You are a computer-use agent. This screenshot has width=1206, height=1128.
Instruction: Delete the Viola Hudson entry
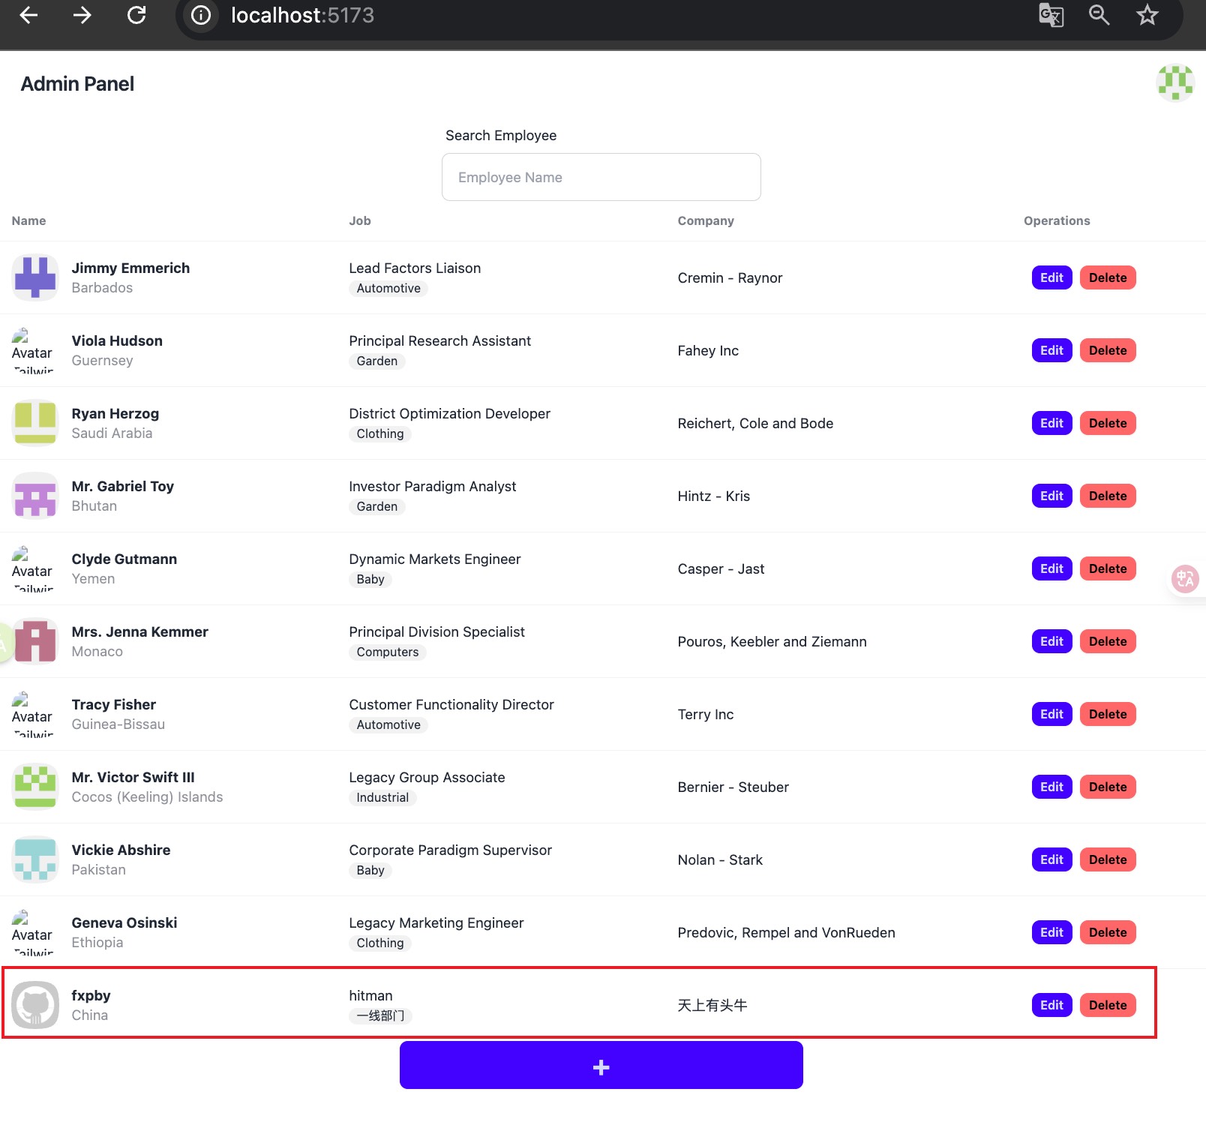(1107, 350)
